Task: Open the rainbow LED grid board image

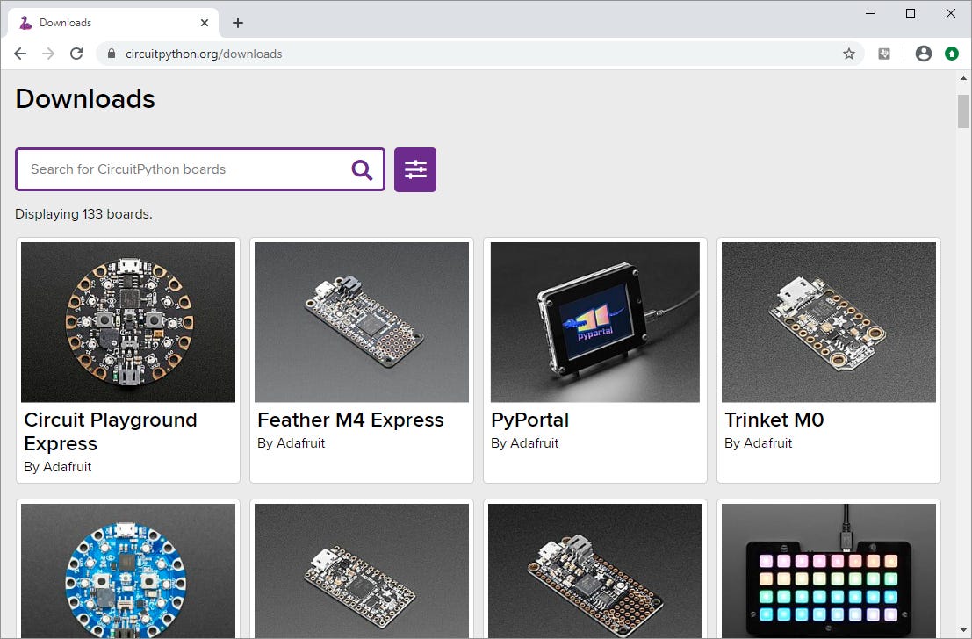Action: coord(829,571)
